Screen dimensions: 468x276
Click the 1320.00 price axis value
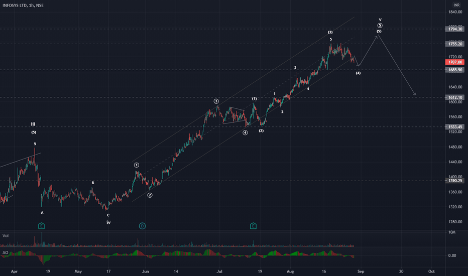coord(455,207)
